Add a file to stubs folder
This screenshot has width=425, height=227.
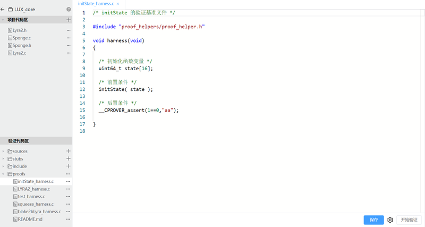(69, 158)
